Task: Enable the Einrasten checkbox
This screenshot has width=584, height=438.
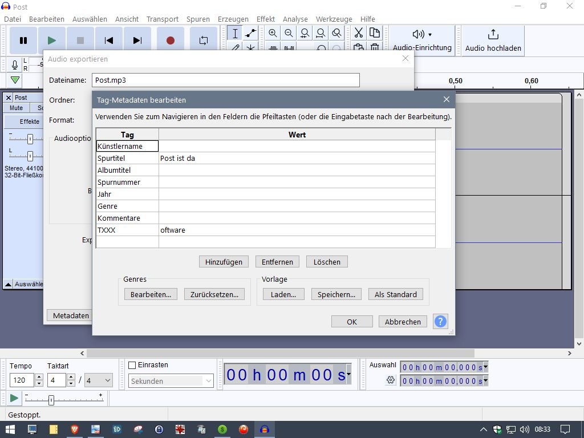Action: tap(132, 365)
